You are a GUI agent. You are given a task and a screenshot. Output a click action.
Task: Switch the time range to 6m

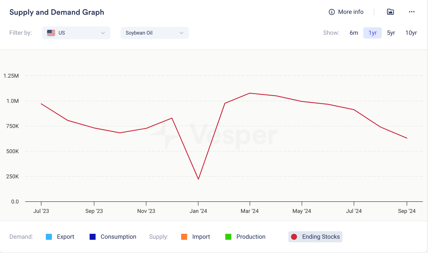pos(354,33)
